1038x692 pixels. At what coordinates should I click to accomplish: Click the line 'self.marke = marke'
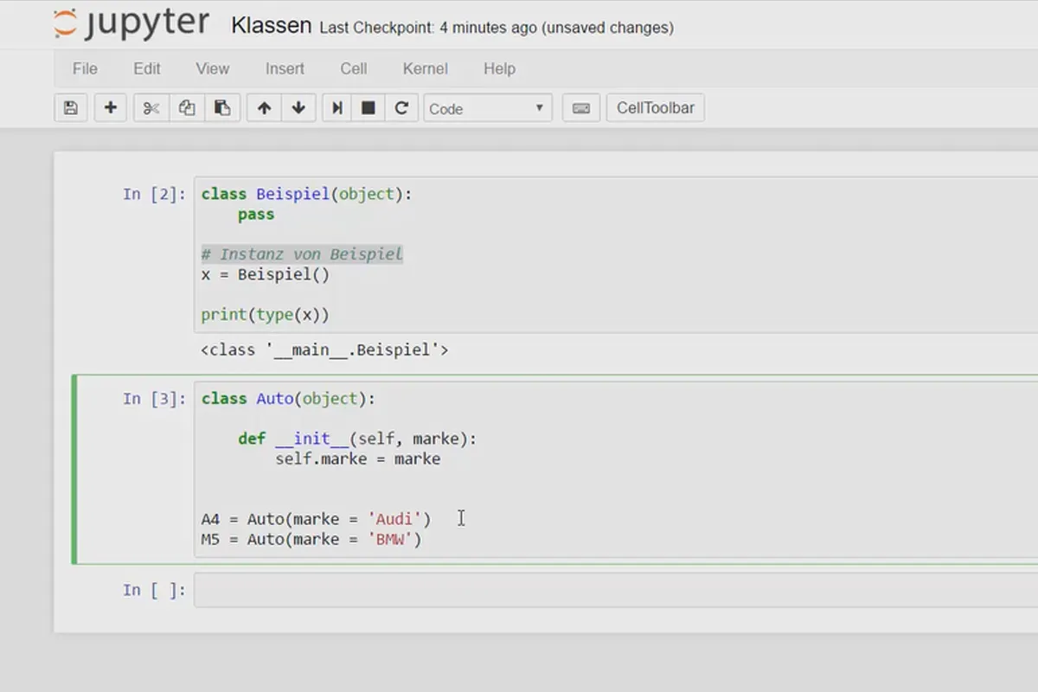[358, 459]
